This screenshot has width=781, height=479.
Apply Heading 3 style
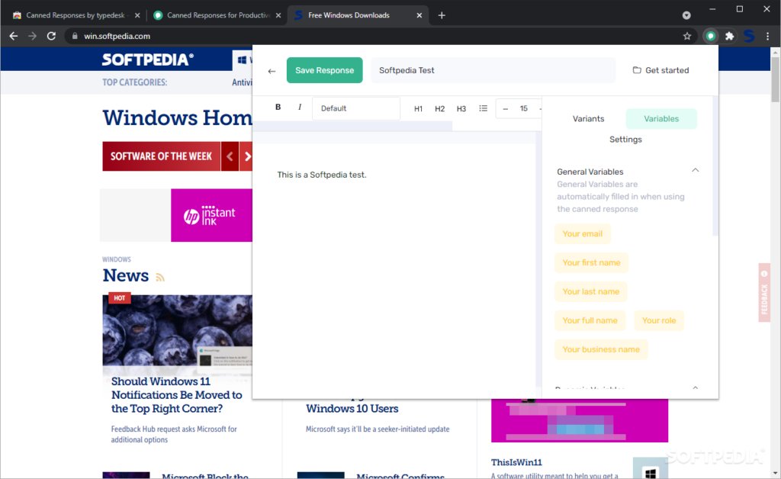461,108
